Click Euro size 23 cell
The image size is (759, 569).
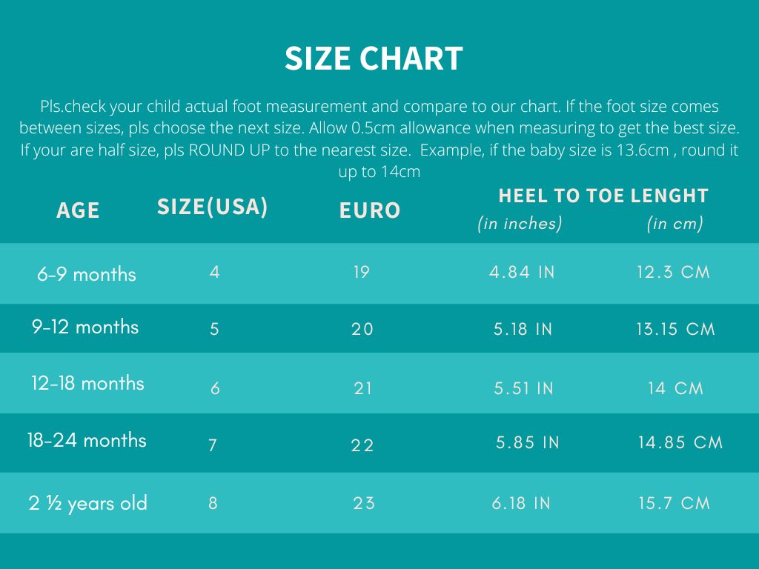coord(364,503)
